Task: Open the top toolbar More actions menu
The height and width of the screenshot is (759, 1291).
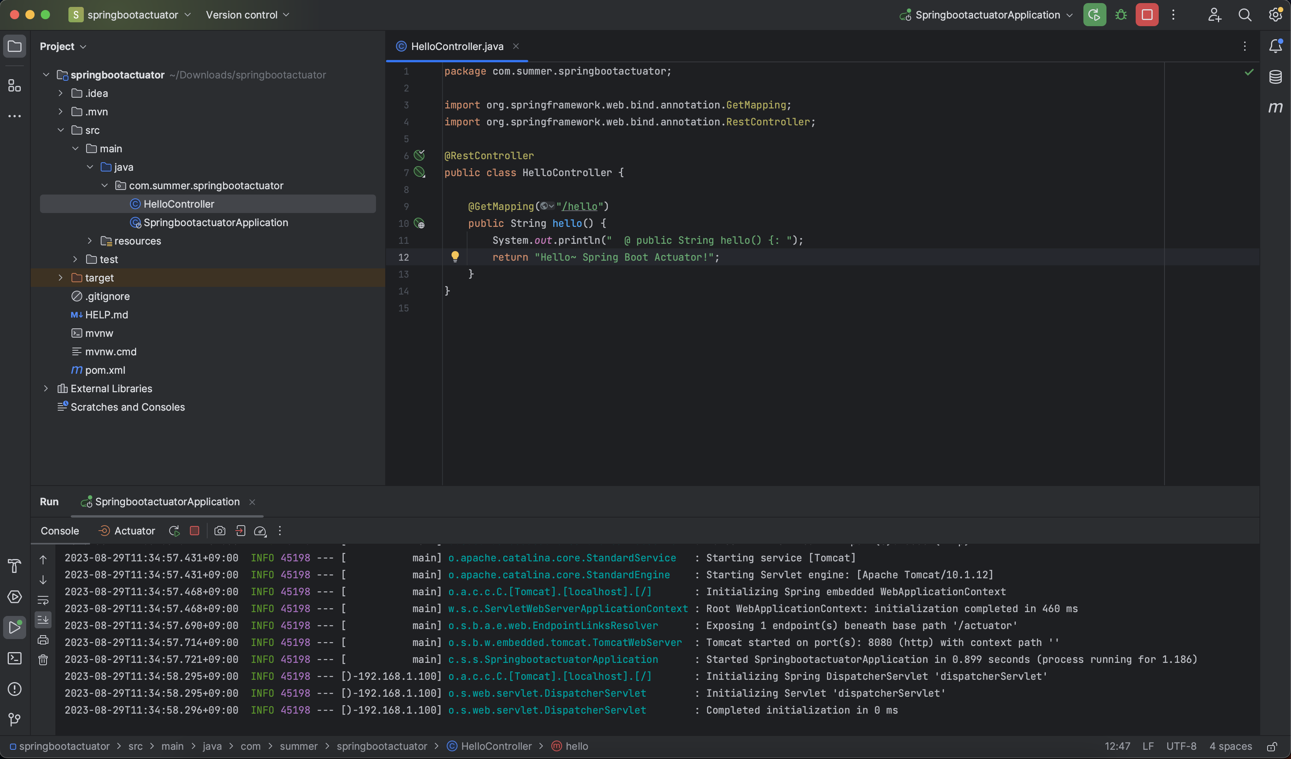Action: click(1173, 15)
